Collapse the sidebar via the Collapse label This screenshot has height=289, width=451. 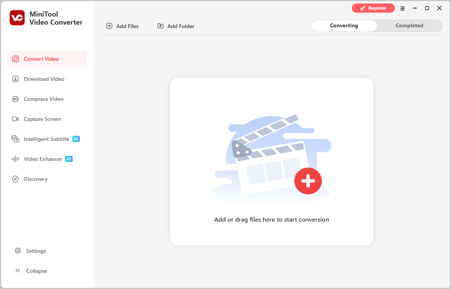(36, 271)
